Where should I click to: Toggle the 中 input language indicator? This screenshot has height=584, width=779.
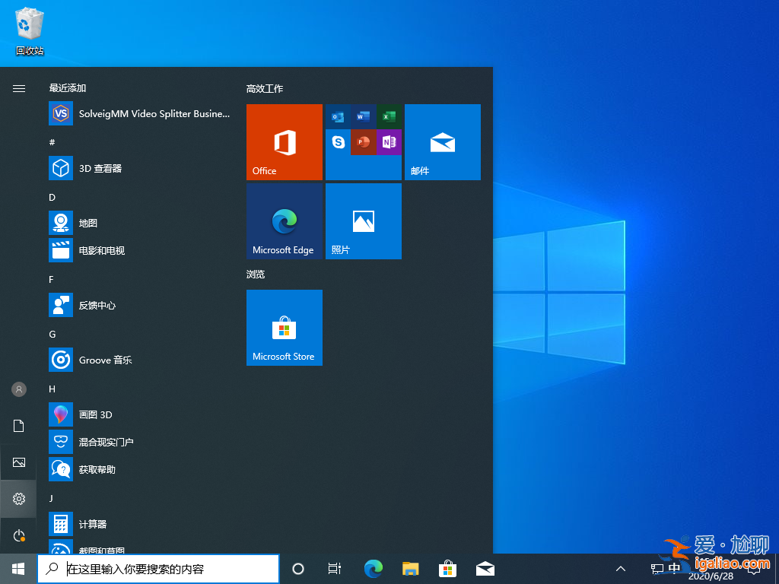pos(674,568)
